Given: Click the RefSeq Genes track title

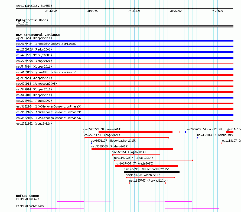Looking at the screenshot, I should point(28,196).
